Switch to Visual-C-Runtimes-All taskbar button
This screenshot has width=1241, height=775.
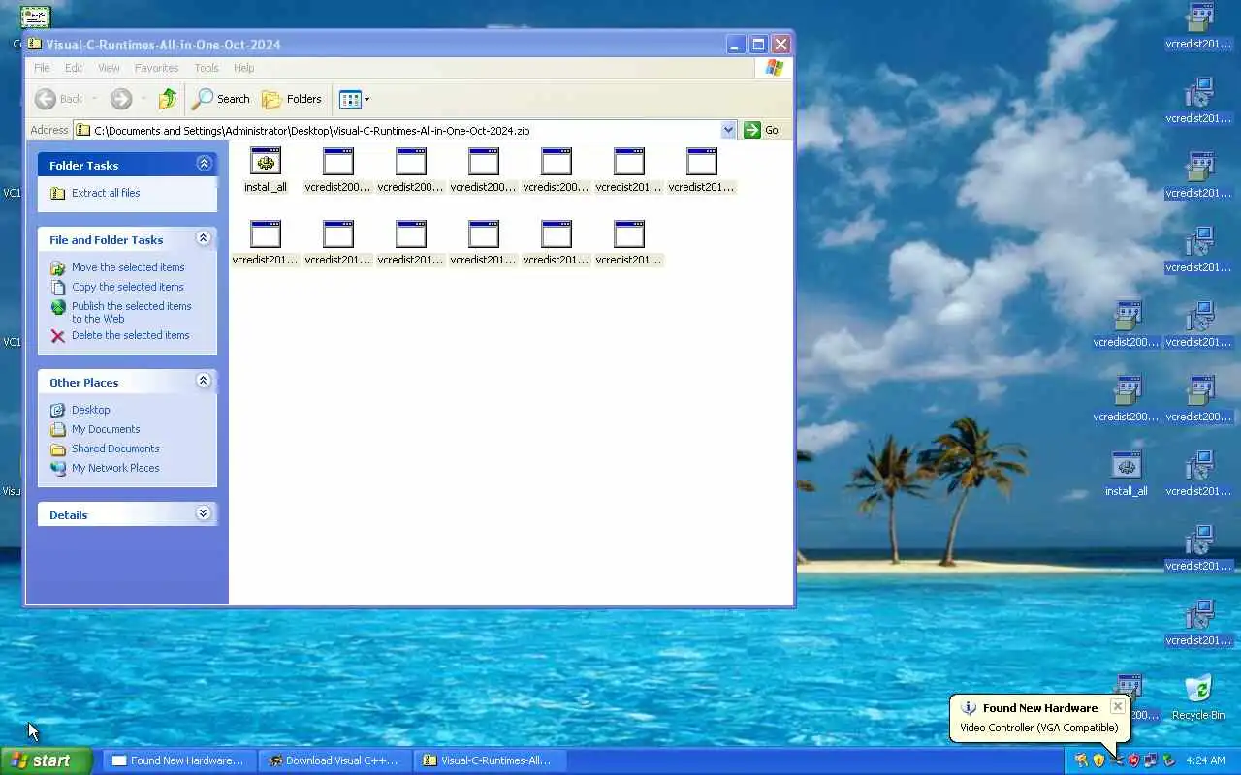click(x=490, y=760)
